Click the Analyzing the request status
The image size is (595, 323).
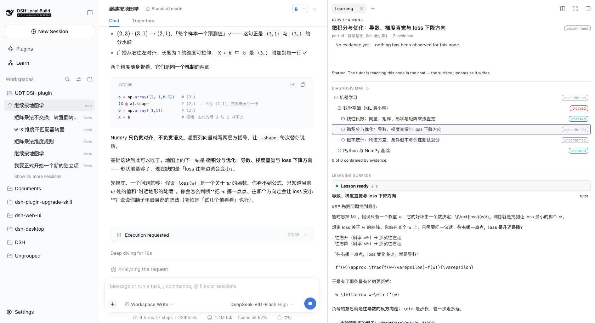point(139,269)
